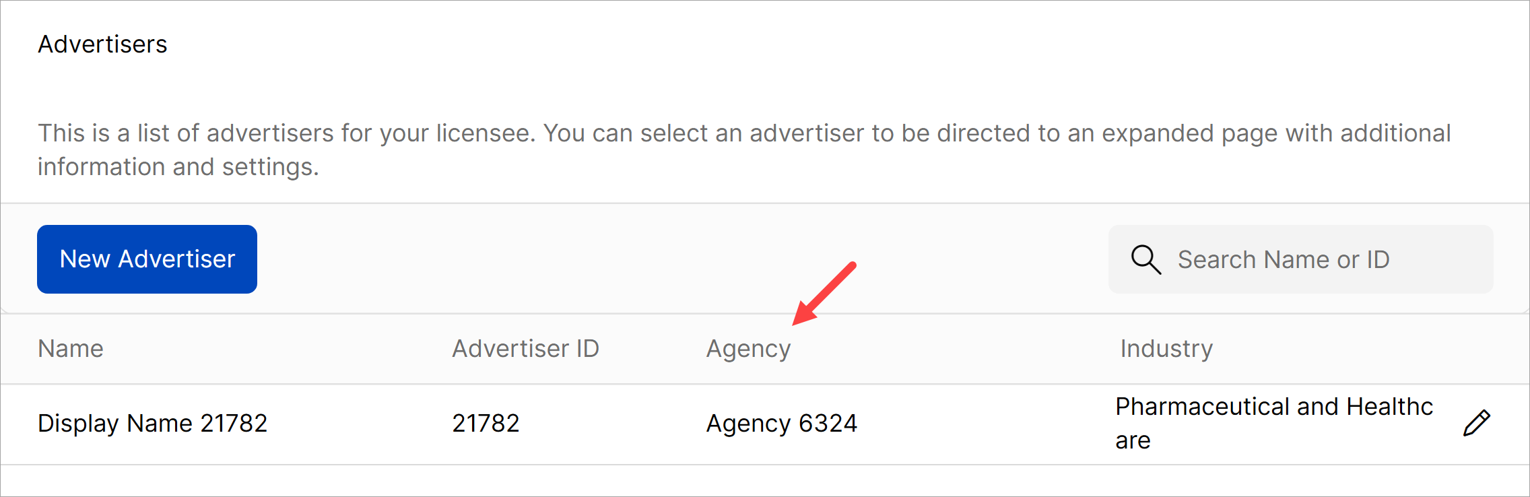Click the Pharmaceutical and Healthcare industry cell
Screen dimensions: 1530x497
(1273, 423)
